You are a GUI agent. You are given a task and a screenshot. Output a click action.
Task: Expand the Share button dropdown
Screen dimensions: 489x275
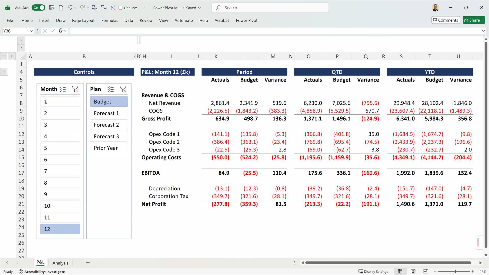[x=483, y=20]
